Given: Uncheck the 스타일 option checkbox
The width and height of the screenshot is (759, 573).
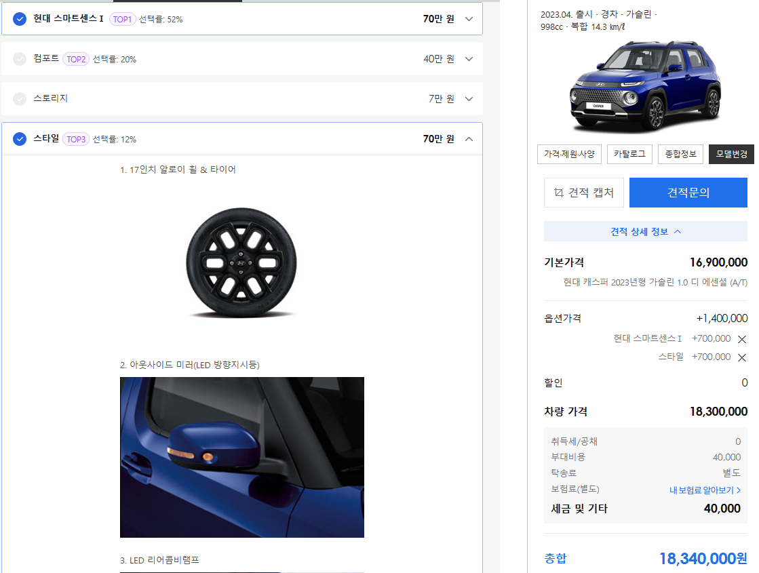Looking at the screenshot, I should pyautogui.click(x=20, y=139).
